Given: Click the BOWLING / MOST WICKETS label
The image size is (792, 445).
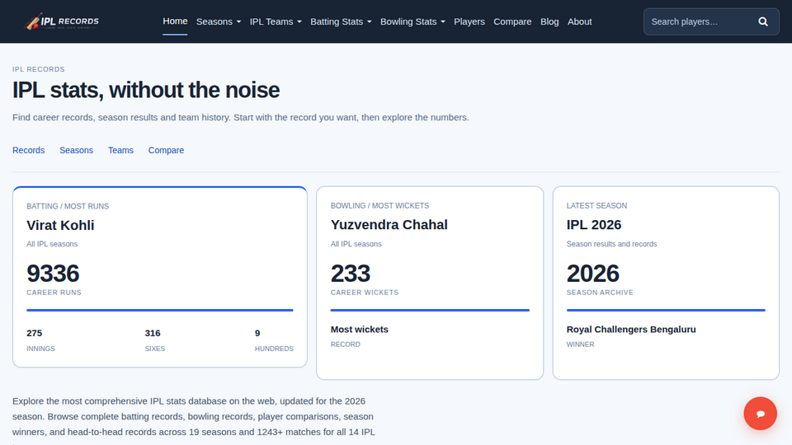Looking at the screenshot, I should tap(379, 206).
